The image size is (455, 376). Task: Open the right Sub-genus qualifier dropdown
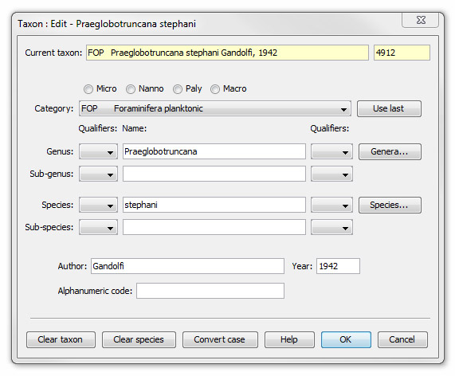click(331, 174)
